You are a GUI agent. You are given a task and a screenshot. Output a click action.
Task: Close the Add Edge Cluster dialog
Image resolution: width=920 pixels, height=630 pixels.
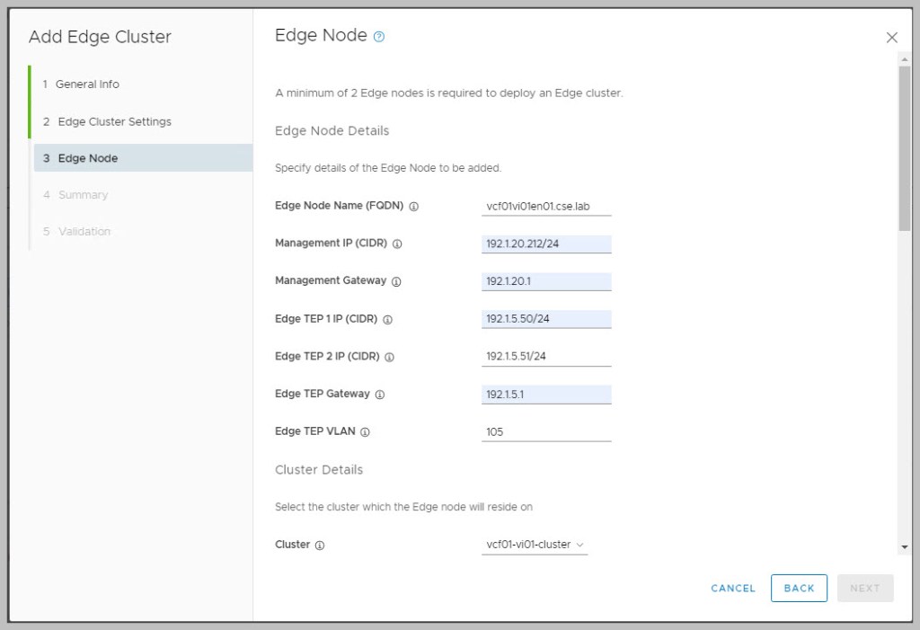pyautogui.click(x=891, y=38)
